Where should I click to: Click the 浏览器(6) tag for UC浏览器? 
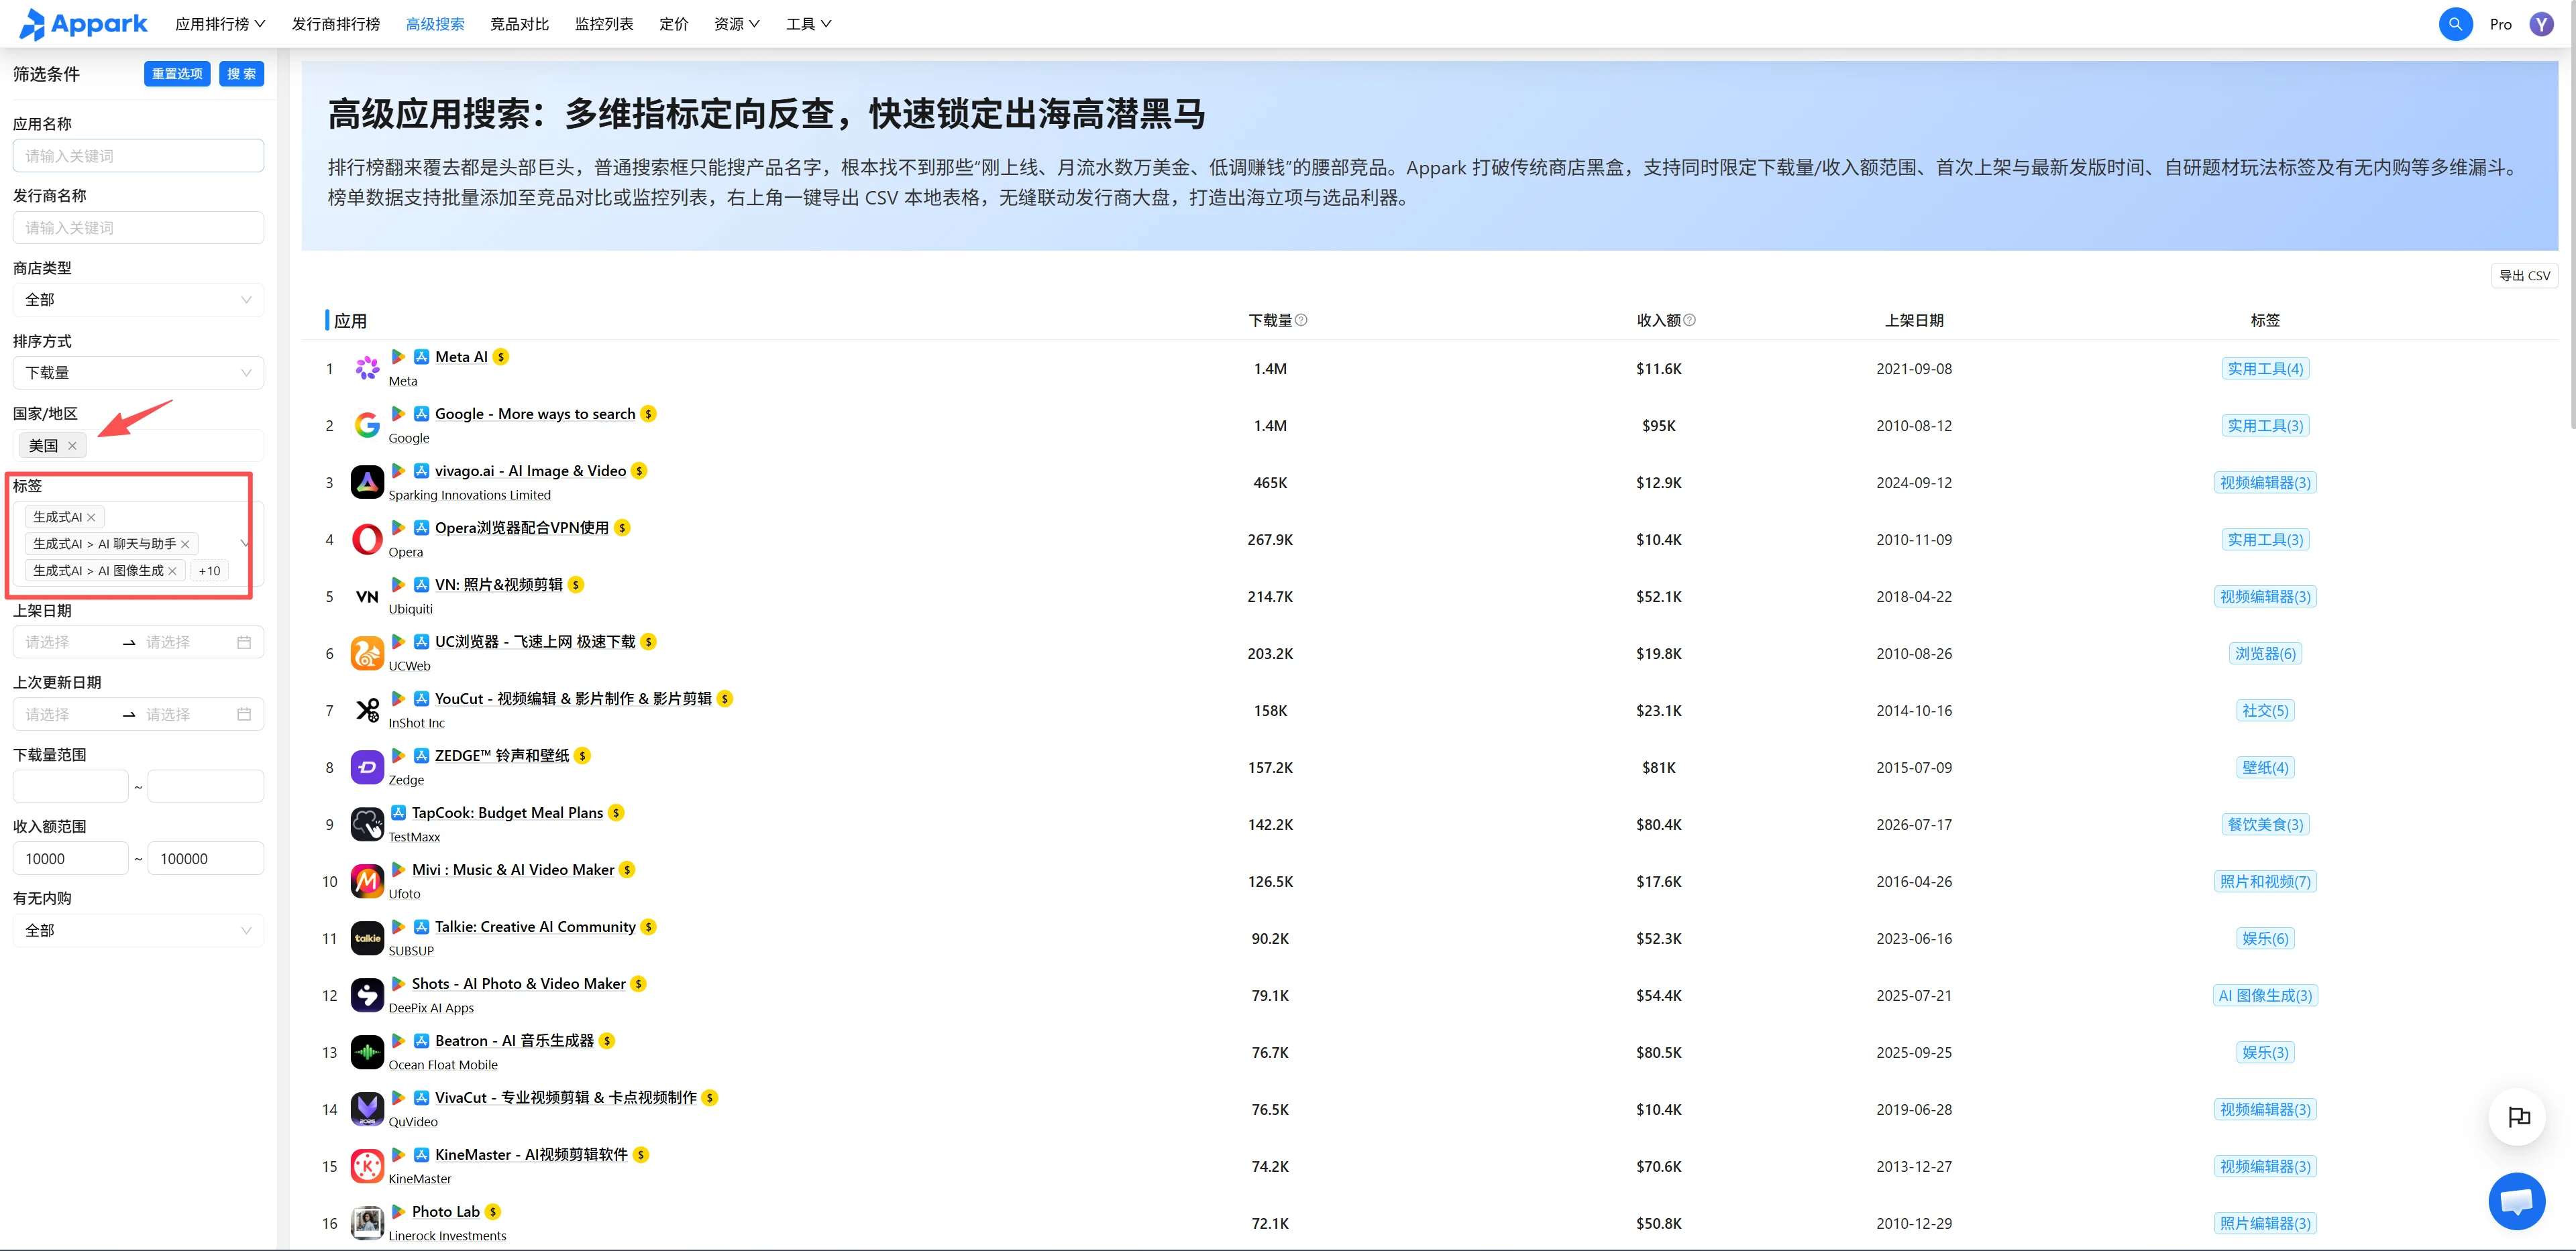pos(2265,654)
